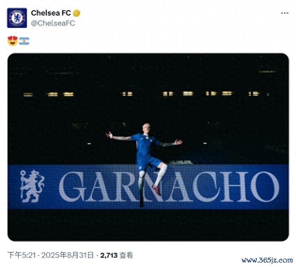Click the 2,713 view count number

tap(109, 255)
